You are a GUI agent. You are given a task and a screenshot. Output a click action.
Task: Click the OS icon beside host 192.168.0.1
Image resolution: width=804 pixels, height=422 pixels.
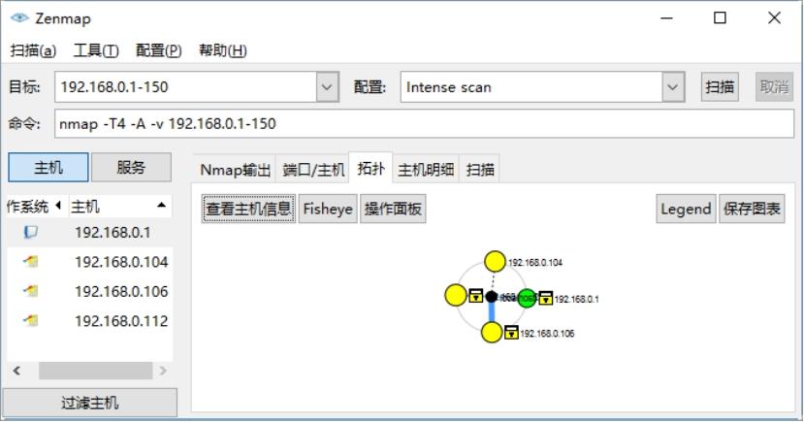(x=30, y=232)
